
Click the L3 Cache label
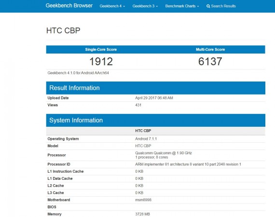55,192
